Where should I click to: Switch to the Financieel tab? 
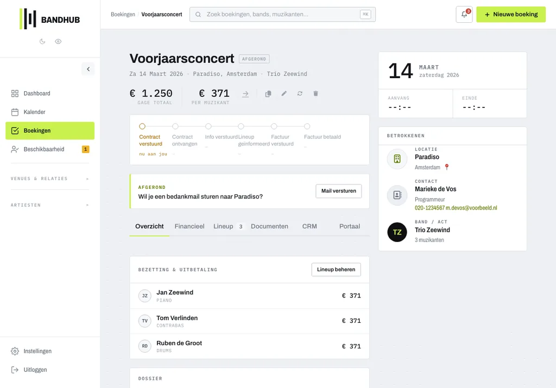[189, 226]
